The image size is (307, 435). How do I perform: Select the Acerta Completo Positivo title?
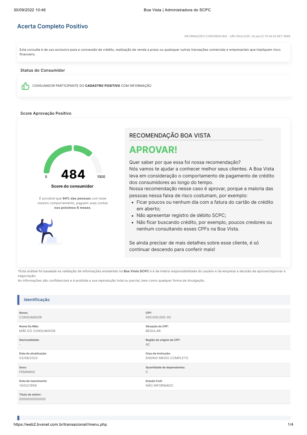point(52,26)
